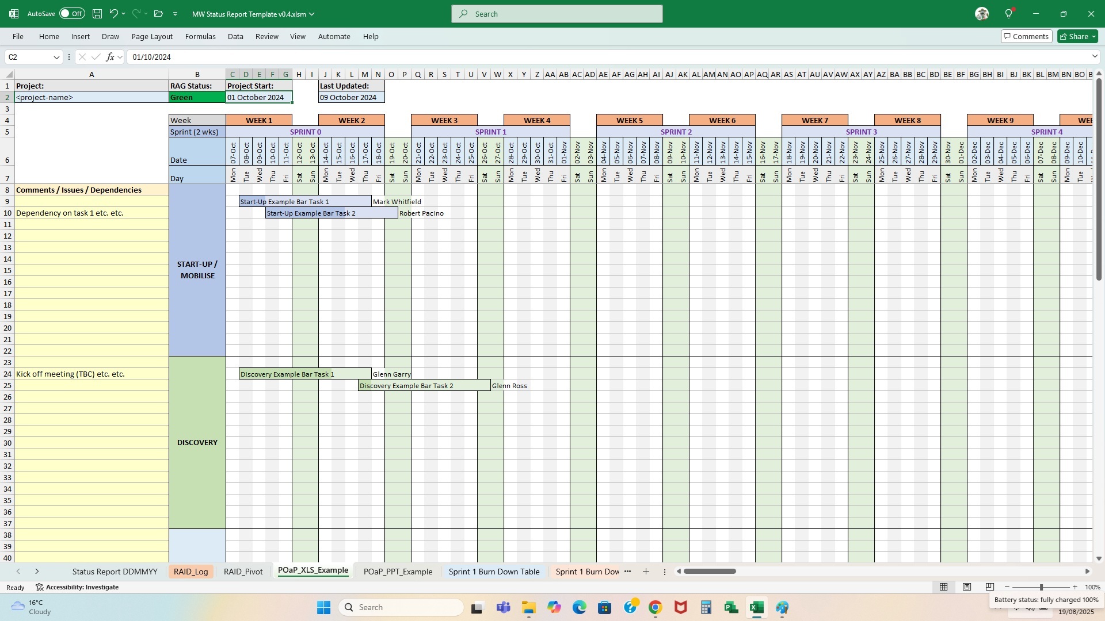Open the Name Box dropdown

[x=56, y=57]
